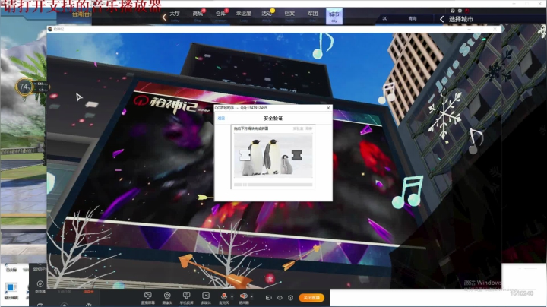Image resolution: width=547 pixels, height=307 pixels.
Task: Click the orange 关闭直播 button
Action: (x=311, y=298)
